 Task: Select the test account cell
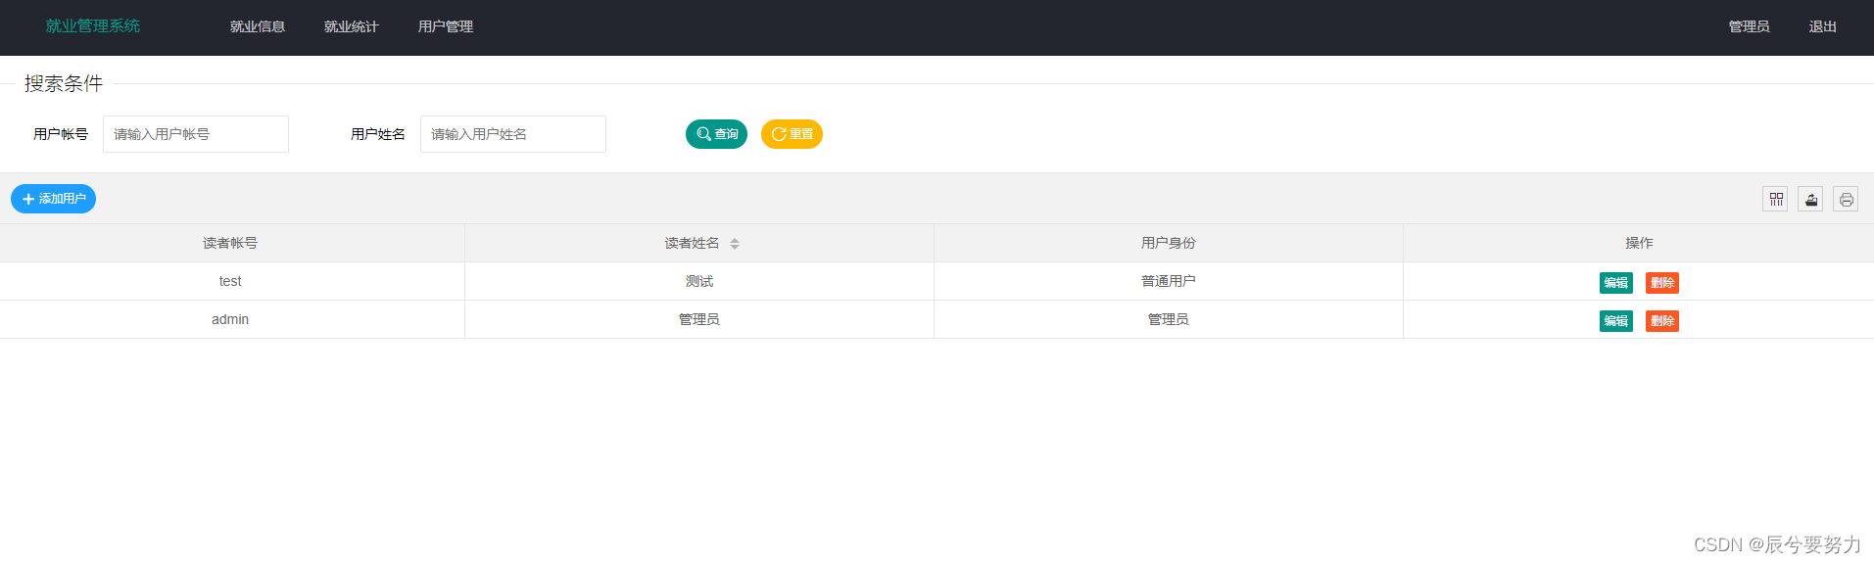230,281
